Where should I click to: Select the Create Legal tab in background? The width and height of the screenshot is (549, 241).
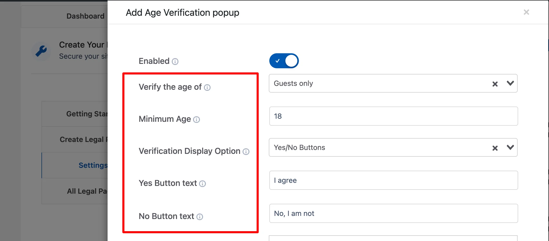tap(75, 139)
